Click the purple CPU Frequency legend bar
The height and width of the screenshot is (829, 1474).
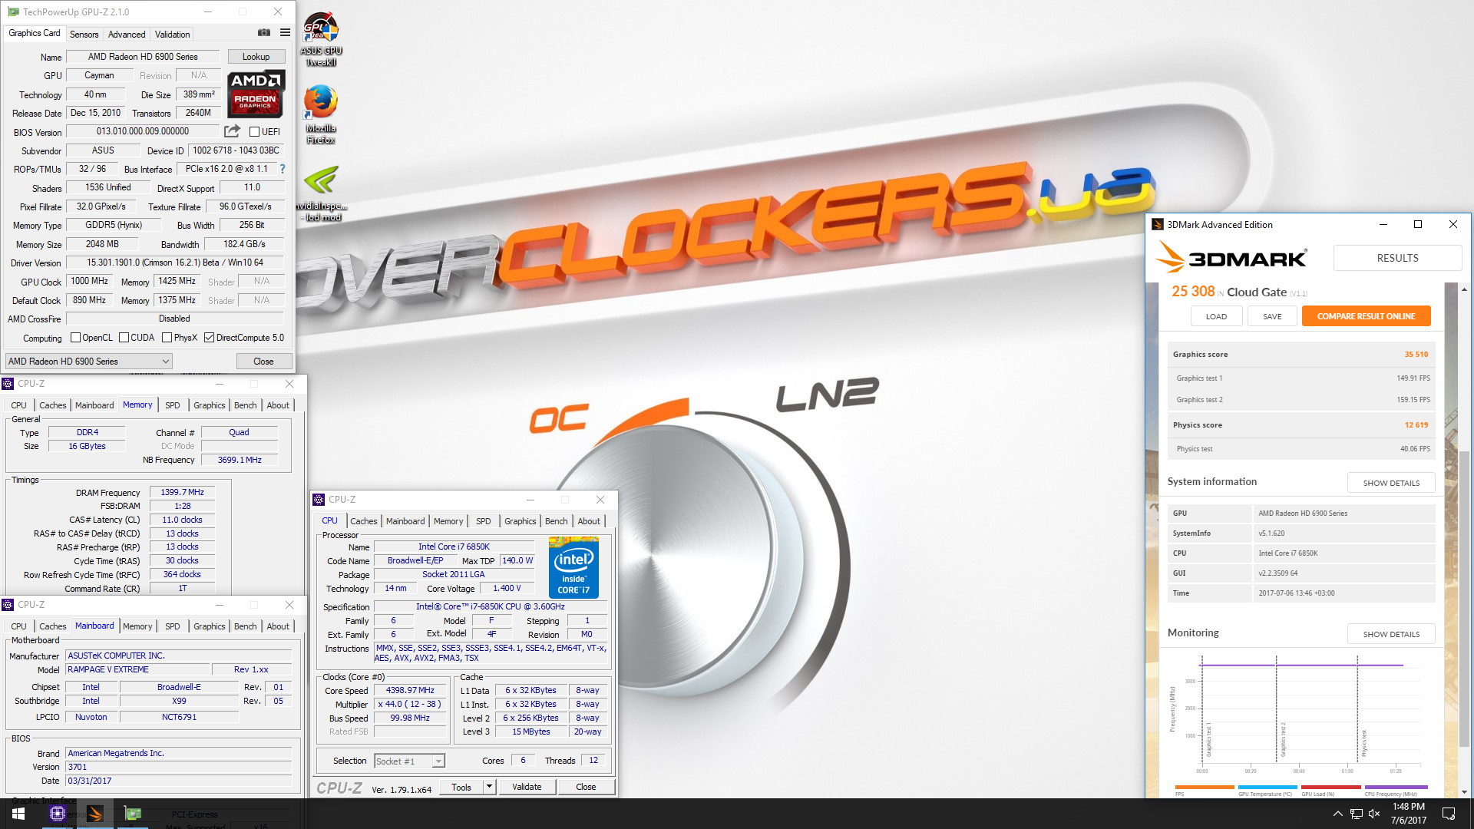point(1396,787)
